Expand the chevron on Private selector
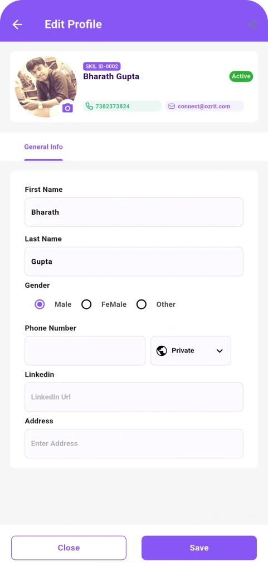The height and width of the screenshot is (571, 268). click(220, 351)
